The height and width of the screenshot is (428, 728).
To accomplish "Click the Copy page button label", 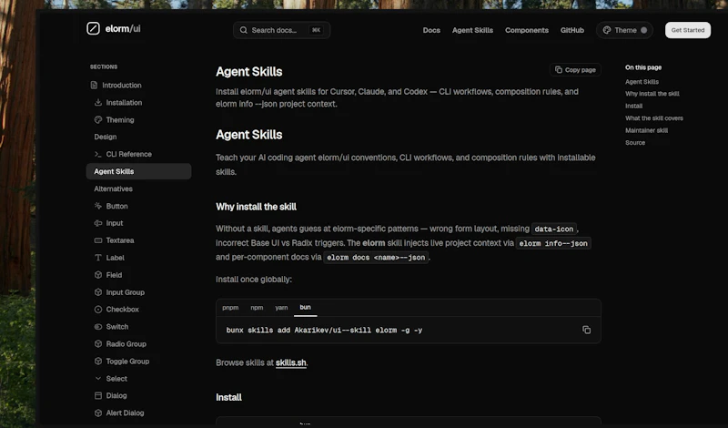I will pos(581,70).
